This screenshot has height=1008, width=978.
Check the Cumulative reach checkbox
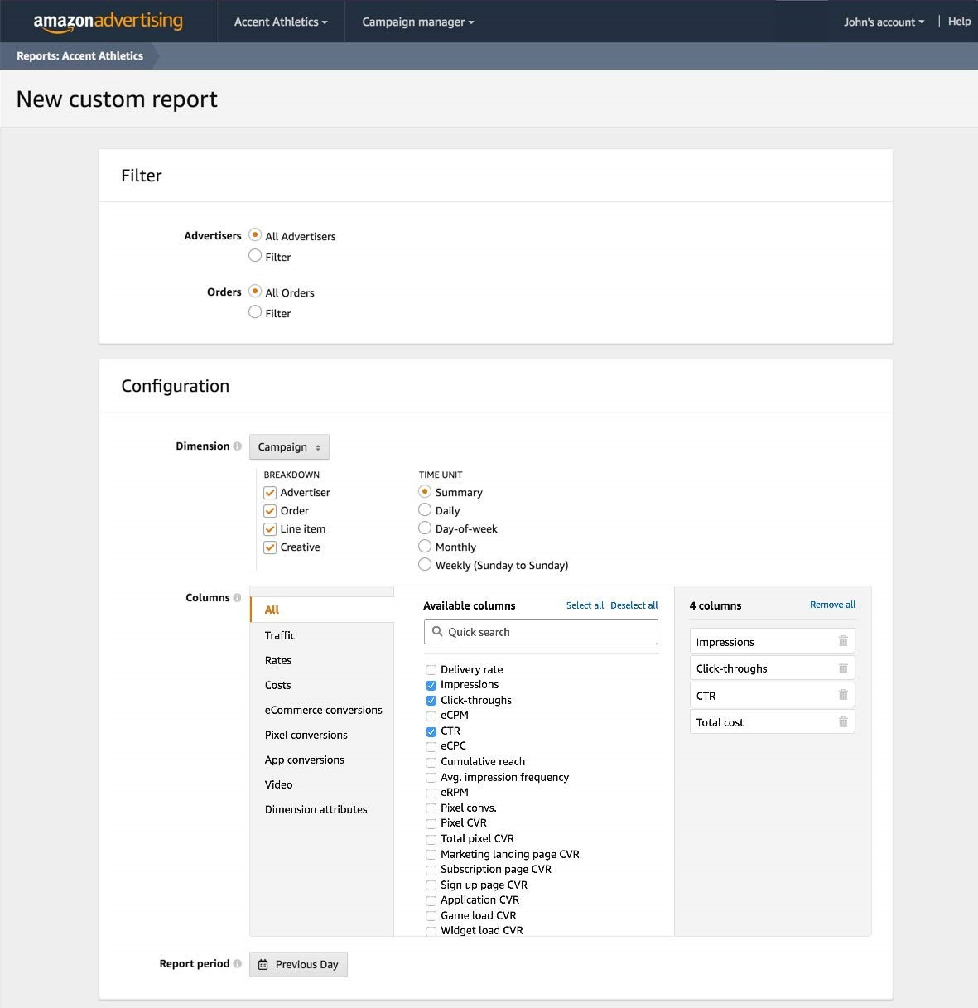click(x=431, y=762)
